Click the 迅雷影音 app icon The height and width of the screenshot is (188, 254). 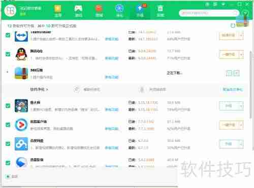[x=21, y=162]
